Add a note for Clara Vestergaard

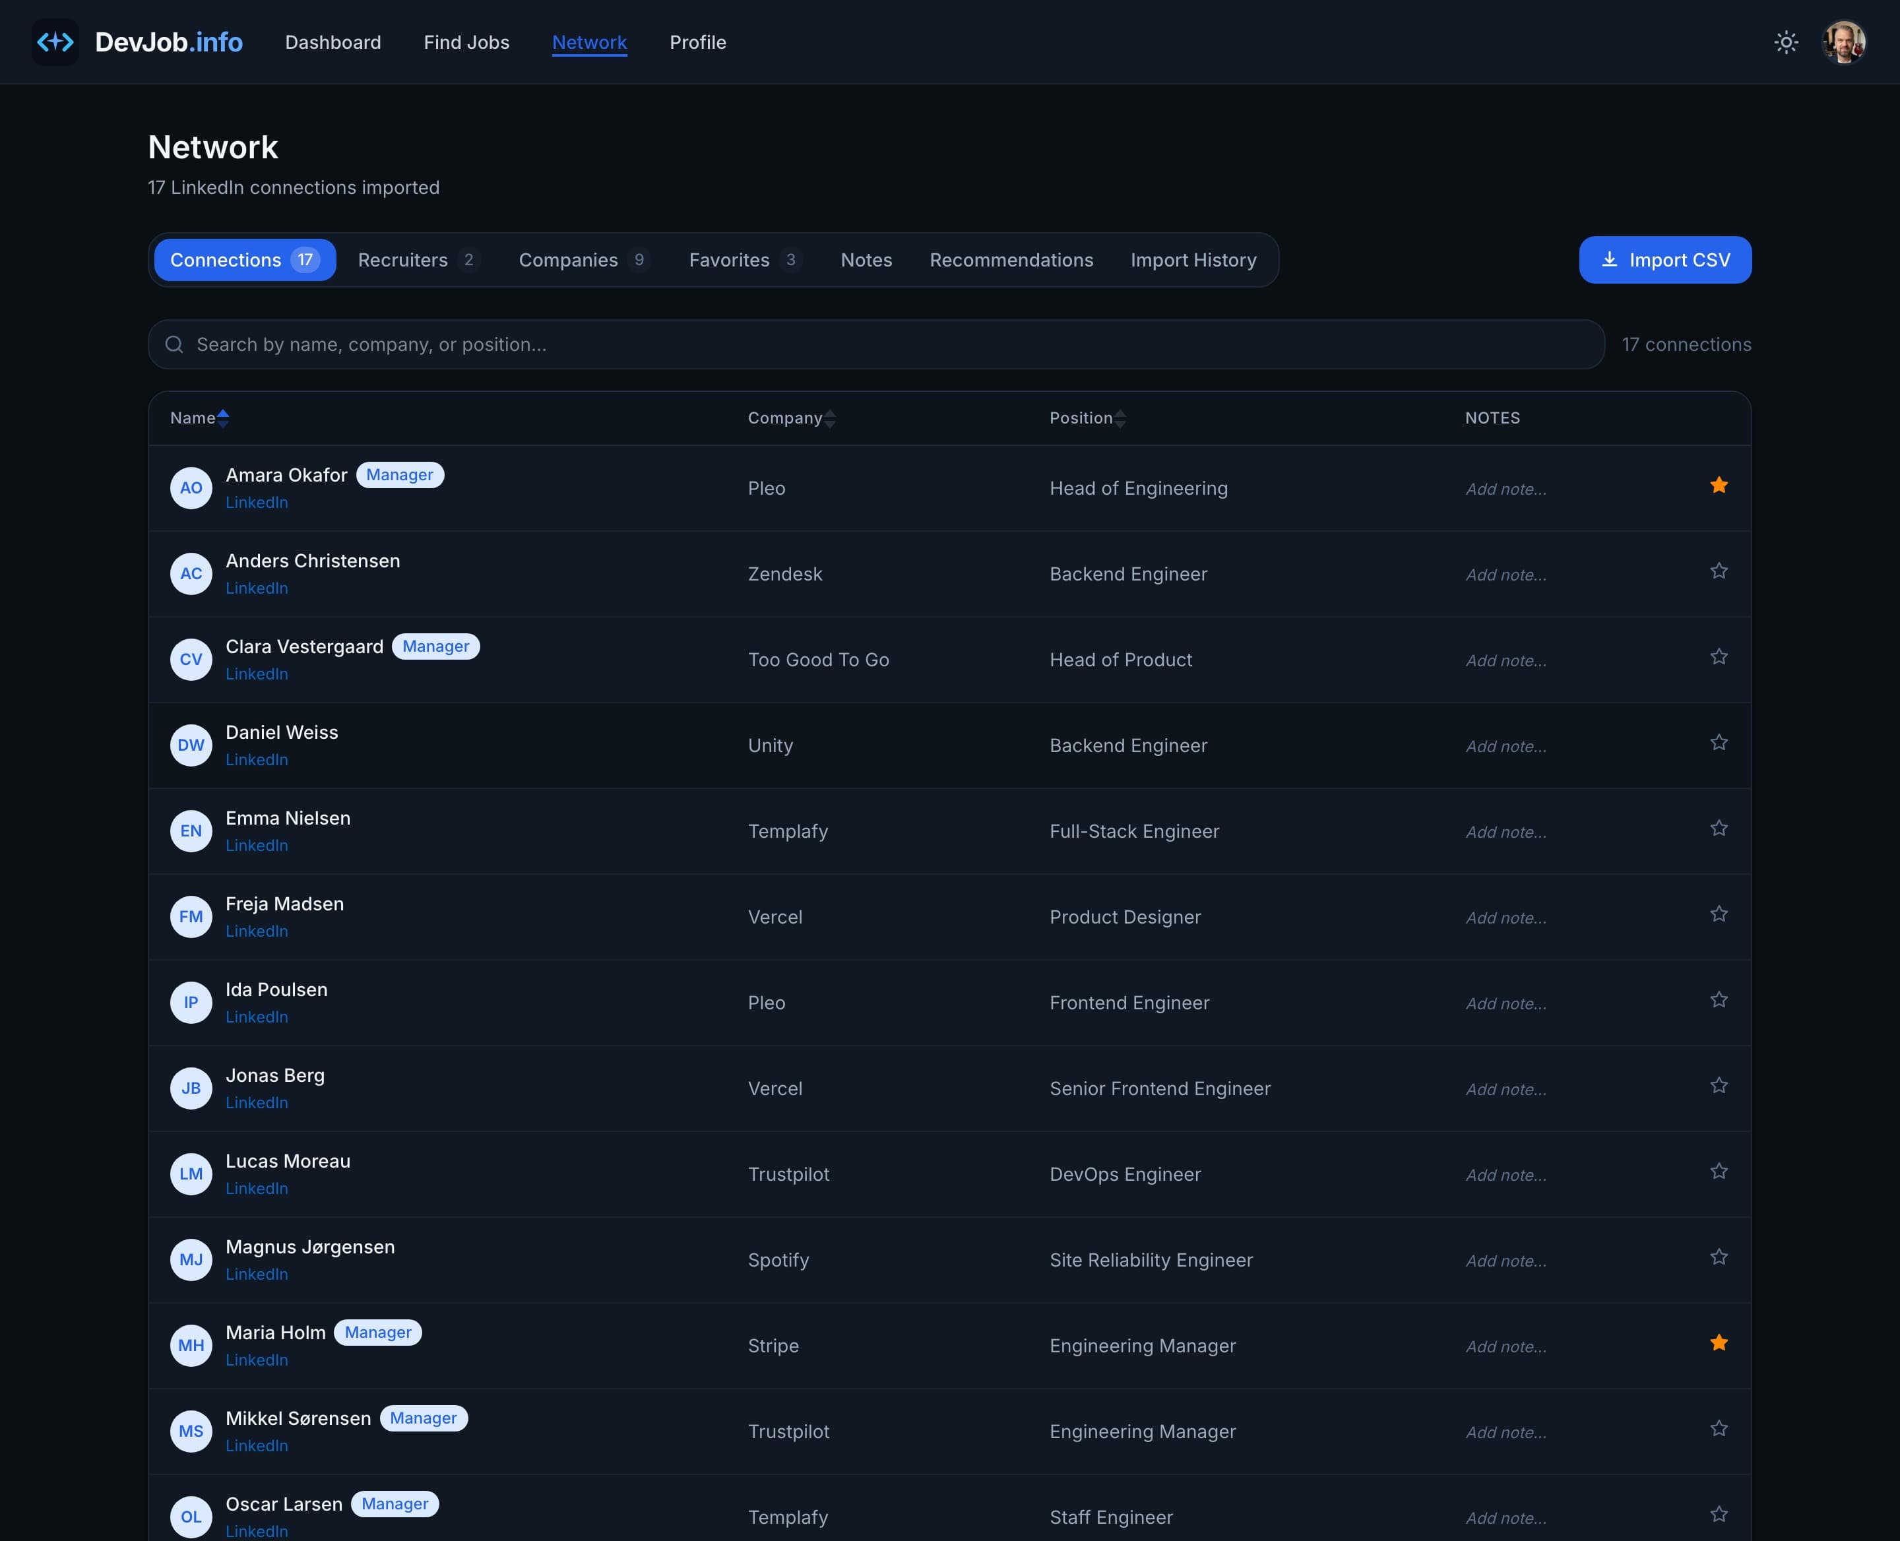point(1505,660)
